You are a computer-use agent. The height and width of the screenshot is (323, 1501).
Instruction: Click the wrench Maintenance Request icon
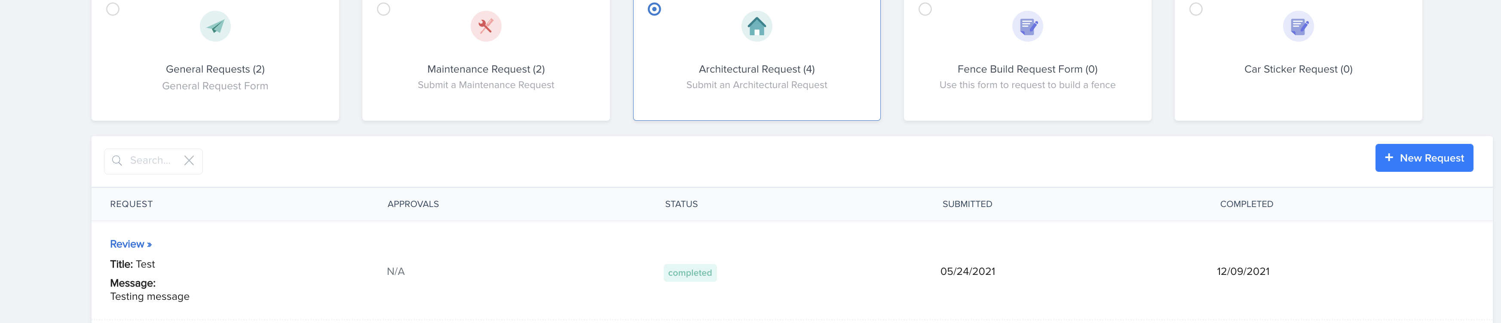pyautogui.click(x=485, y=26)
